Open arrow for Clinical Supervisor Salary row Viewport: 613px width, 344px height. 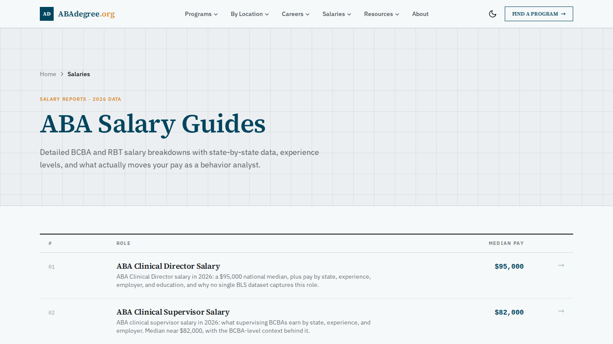pyautogui.click(x=561, y=311)
